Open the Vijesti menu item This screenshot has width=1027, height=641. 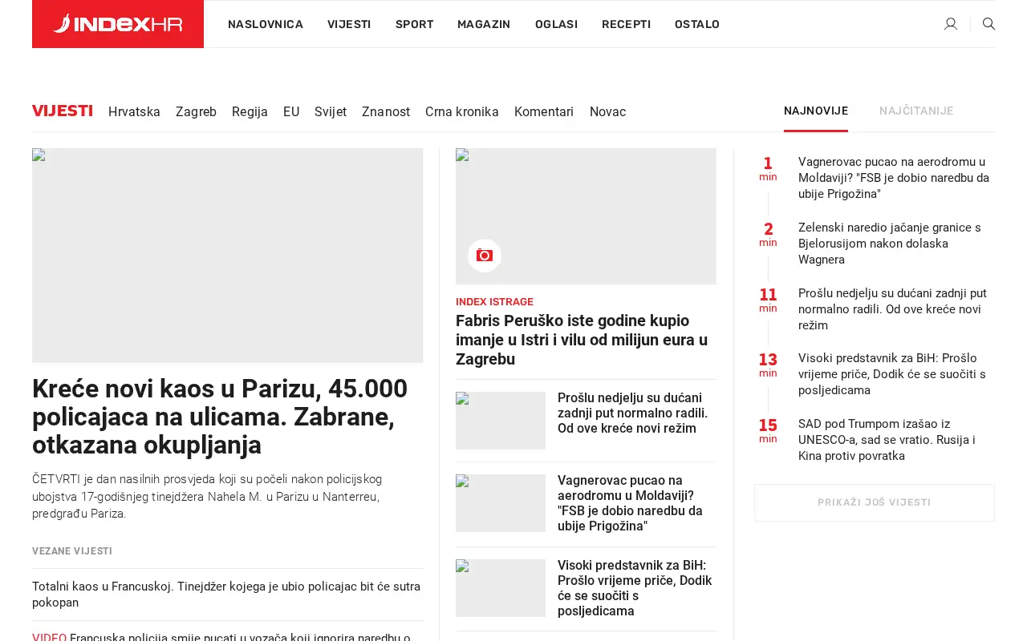[349, 24]
